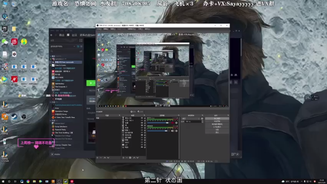Image resolution: width=327 pixels, height=184 pixels.
Task: Open Epic Games Launcher desktop icon
Action: tap(4, 29)
